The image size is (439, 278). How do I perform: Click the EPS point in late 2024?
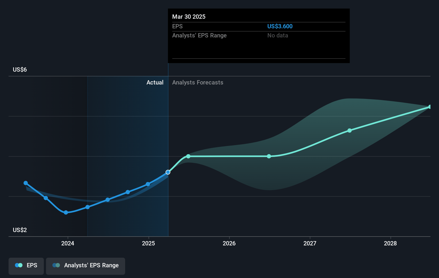(128, 192)
